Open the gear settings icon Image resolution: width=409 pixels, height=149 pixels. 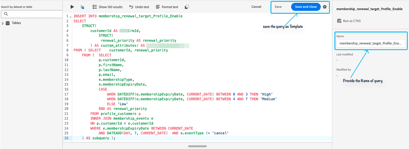click(325, 7)
